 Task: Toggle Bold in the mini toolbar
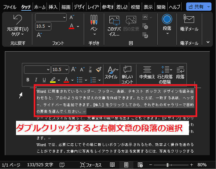28,80
